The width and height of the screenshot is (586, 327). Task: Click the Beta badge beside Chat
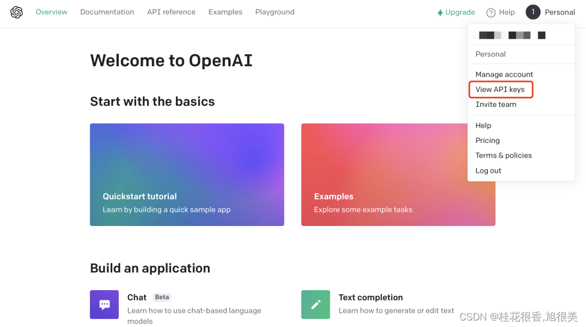click(162, 297)
